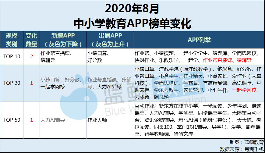
Task: Select the TOP 30 row label
Action: tap(12, 83)
